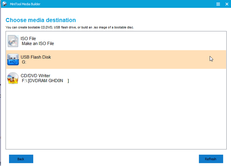Select the 'ISO File' option title
The image size is (231, 166).
tap(28, 39)
